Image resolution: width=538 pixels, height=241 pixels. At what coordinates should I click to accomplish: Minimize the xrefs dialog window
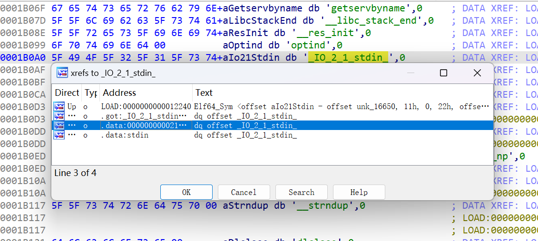click(411, 73)
